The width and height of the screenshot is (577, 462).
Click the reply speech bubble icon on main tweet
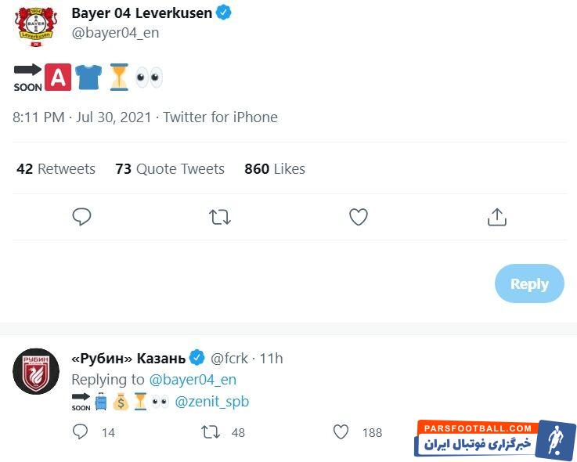coord(82,217)
